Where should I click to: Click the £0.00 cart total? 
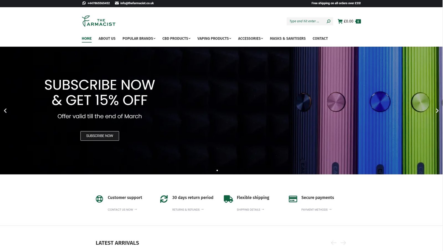[348, 21]
